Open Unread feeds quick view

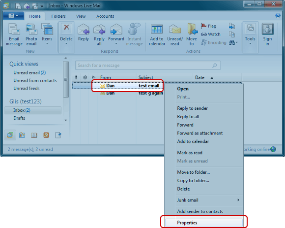(x=27, y=89)
